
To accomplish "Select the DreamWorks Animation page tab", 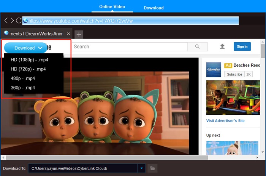I will [36, 34].
